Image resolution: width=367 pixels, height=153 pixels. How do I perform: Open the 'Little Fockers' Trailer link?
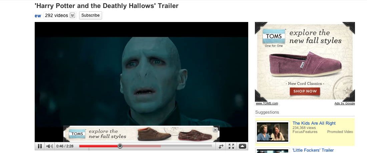[x=313, y=150]
